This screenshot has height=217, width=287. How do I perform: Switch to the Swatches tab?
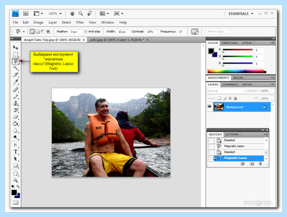[x=230, y=43]
